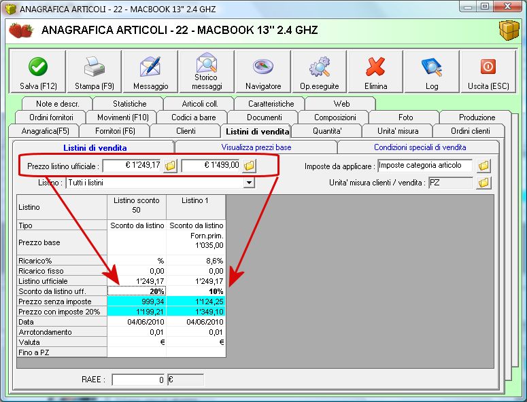Click the Elimina red X button
Screen dimensions: 527x402
point(376,71)
